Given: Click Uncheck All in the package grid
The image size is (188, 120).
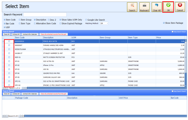Looking at the screenshot, I should coord(16,94).
